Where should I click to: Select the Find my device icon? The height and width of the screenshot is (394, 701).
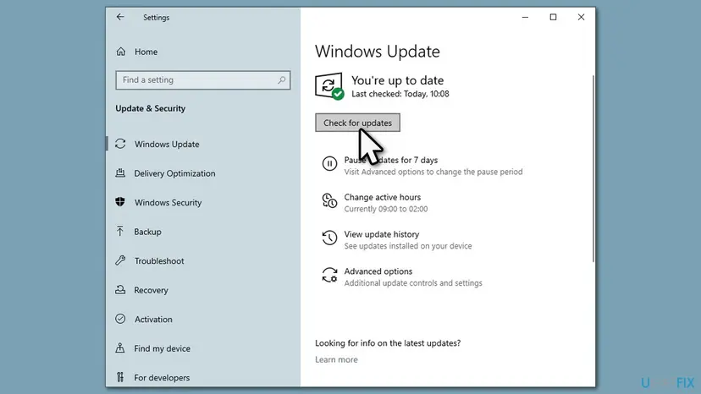pos(120,348)
